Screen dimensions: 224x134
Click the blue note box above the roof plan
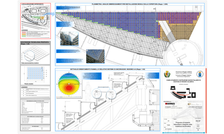pyautogui.click(x=69, y=8)
